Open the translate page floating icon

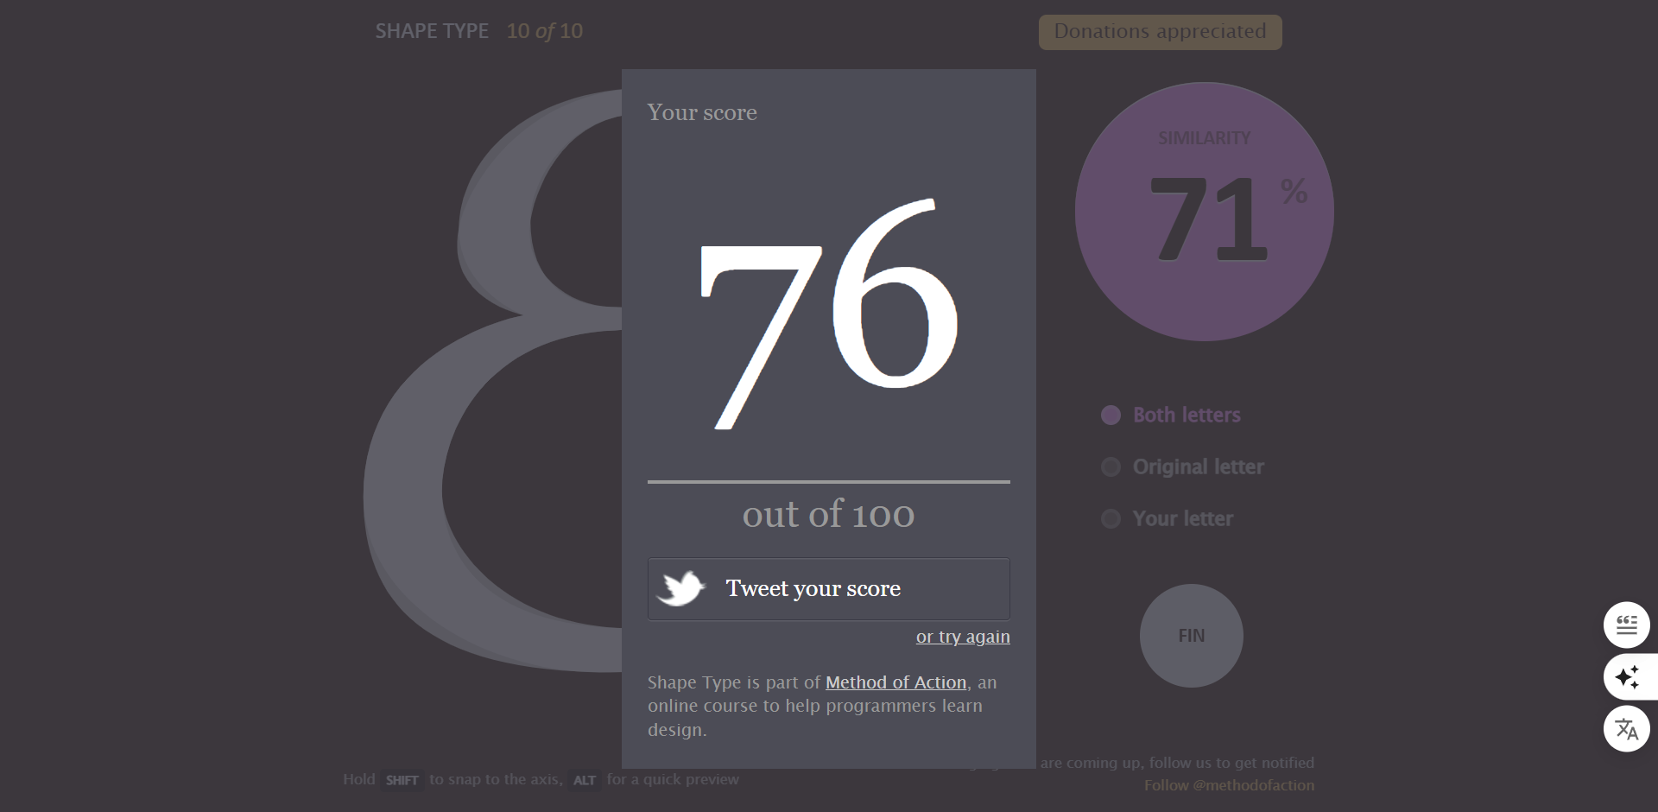(x=1626, y=729)
